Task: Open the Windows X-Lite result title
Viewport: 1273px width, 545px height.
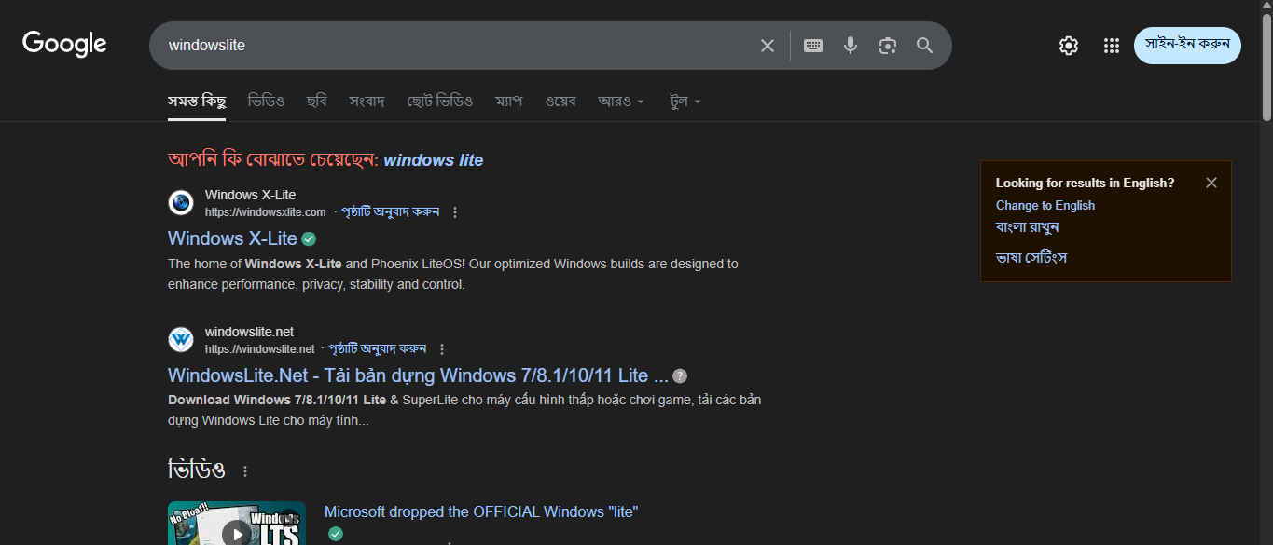Action: (x=232, y=238)
